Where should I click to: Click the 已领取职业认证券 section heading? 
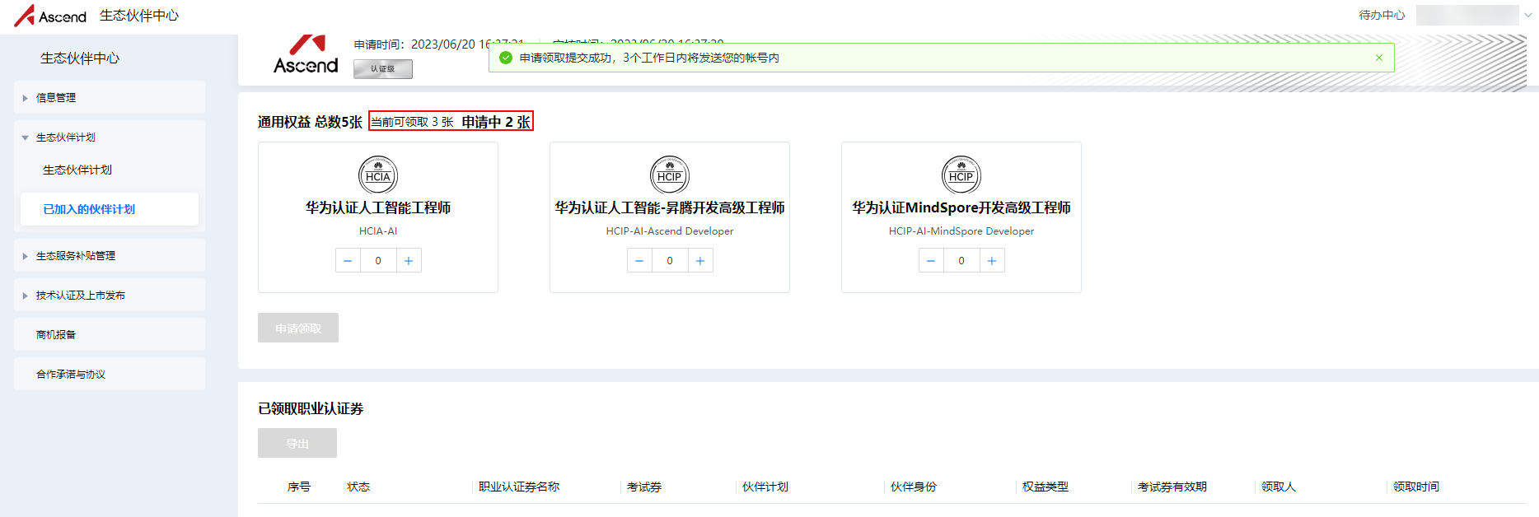click(x=311, y=408)
